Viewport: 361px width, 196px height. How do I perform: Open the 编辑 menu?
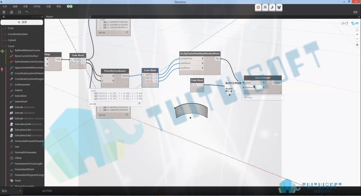tap(15, 6)
